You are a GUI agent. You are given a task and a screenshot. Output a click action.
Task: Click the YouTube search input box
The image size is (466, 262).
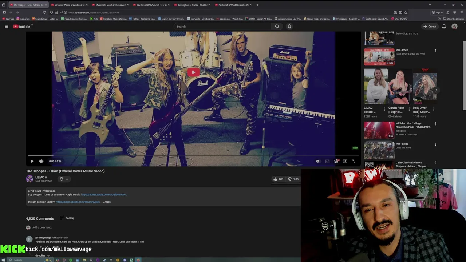[x=222, y=26]
